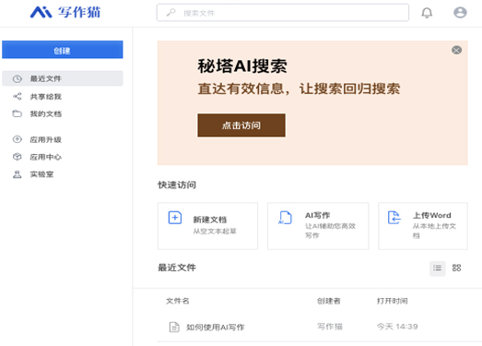Click the share icon beside 共享给我
Image resolution: width=482 pixels, height=346 pixels.
tap(18, 97)
